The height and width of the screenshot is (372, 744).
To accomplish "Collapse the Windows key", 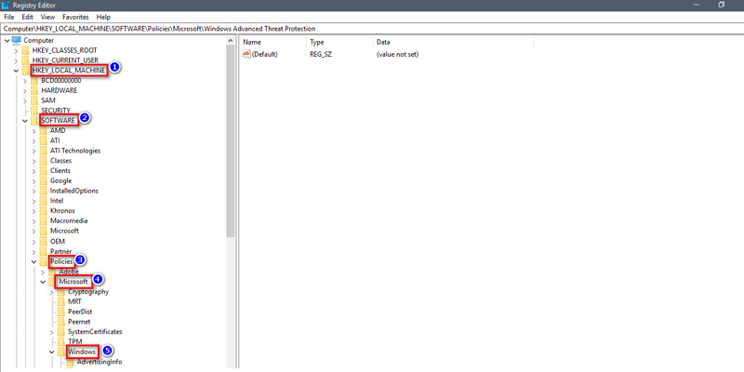I will pos(52,352).
